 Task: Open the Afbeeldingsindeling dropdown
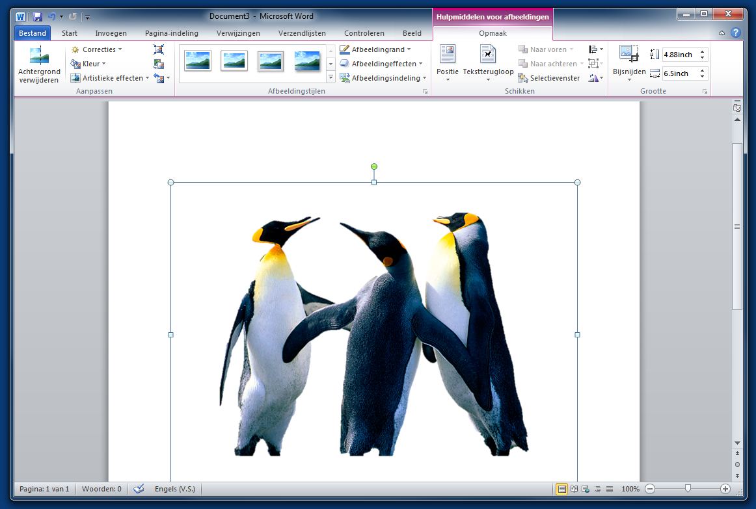(383, 77)
